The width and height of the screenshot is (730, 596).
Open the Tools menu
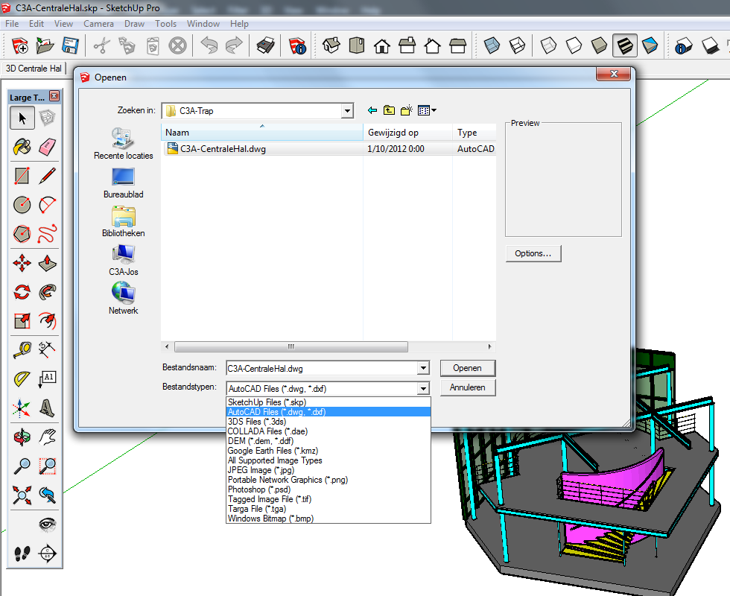(x=165, y=24)
